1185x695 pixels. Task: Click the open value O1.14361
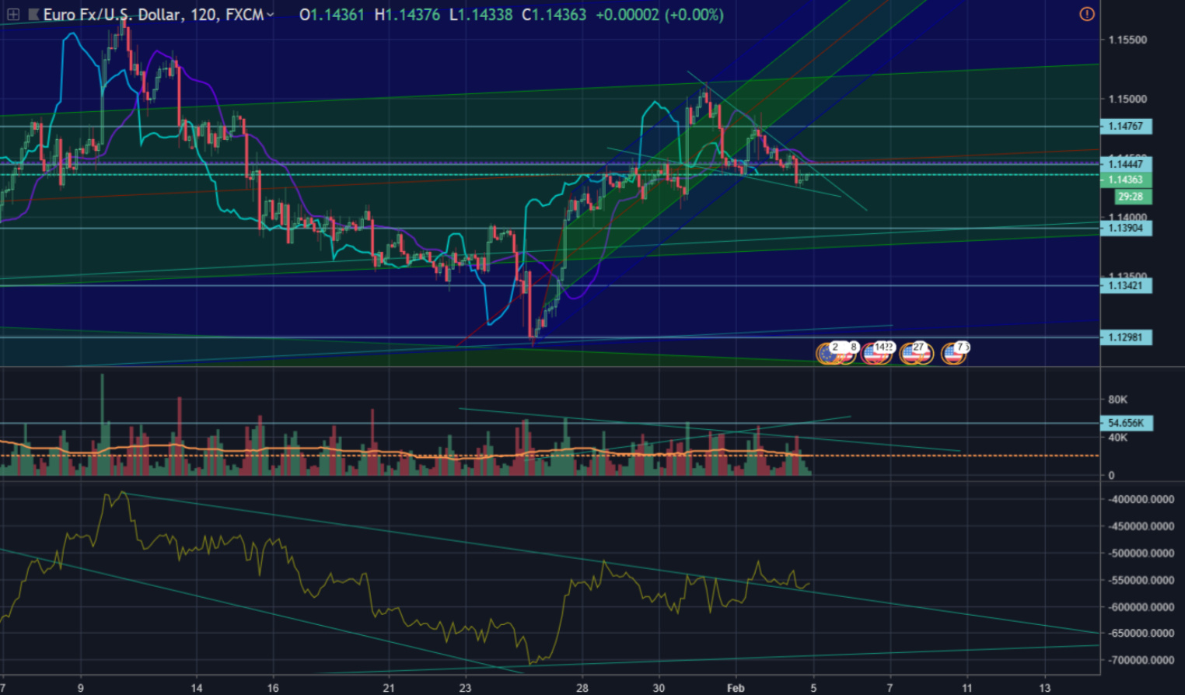pos(332,15)
